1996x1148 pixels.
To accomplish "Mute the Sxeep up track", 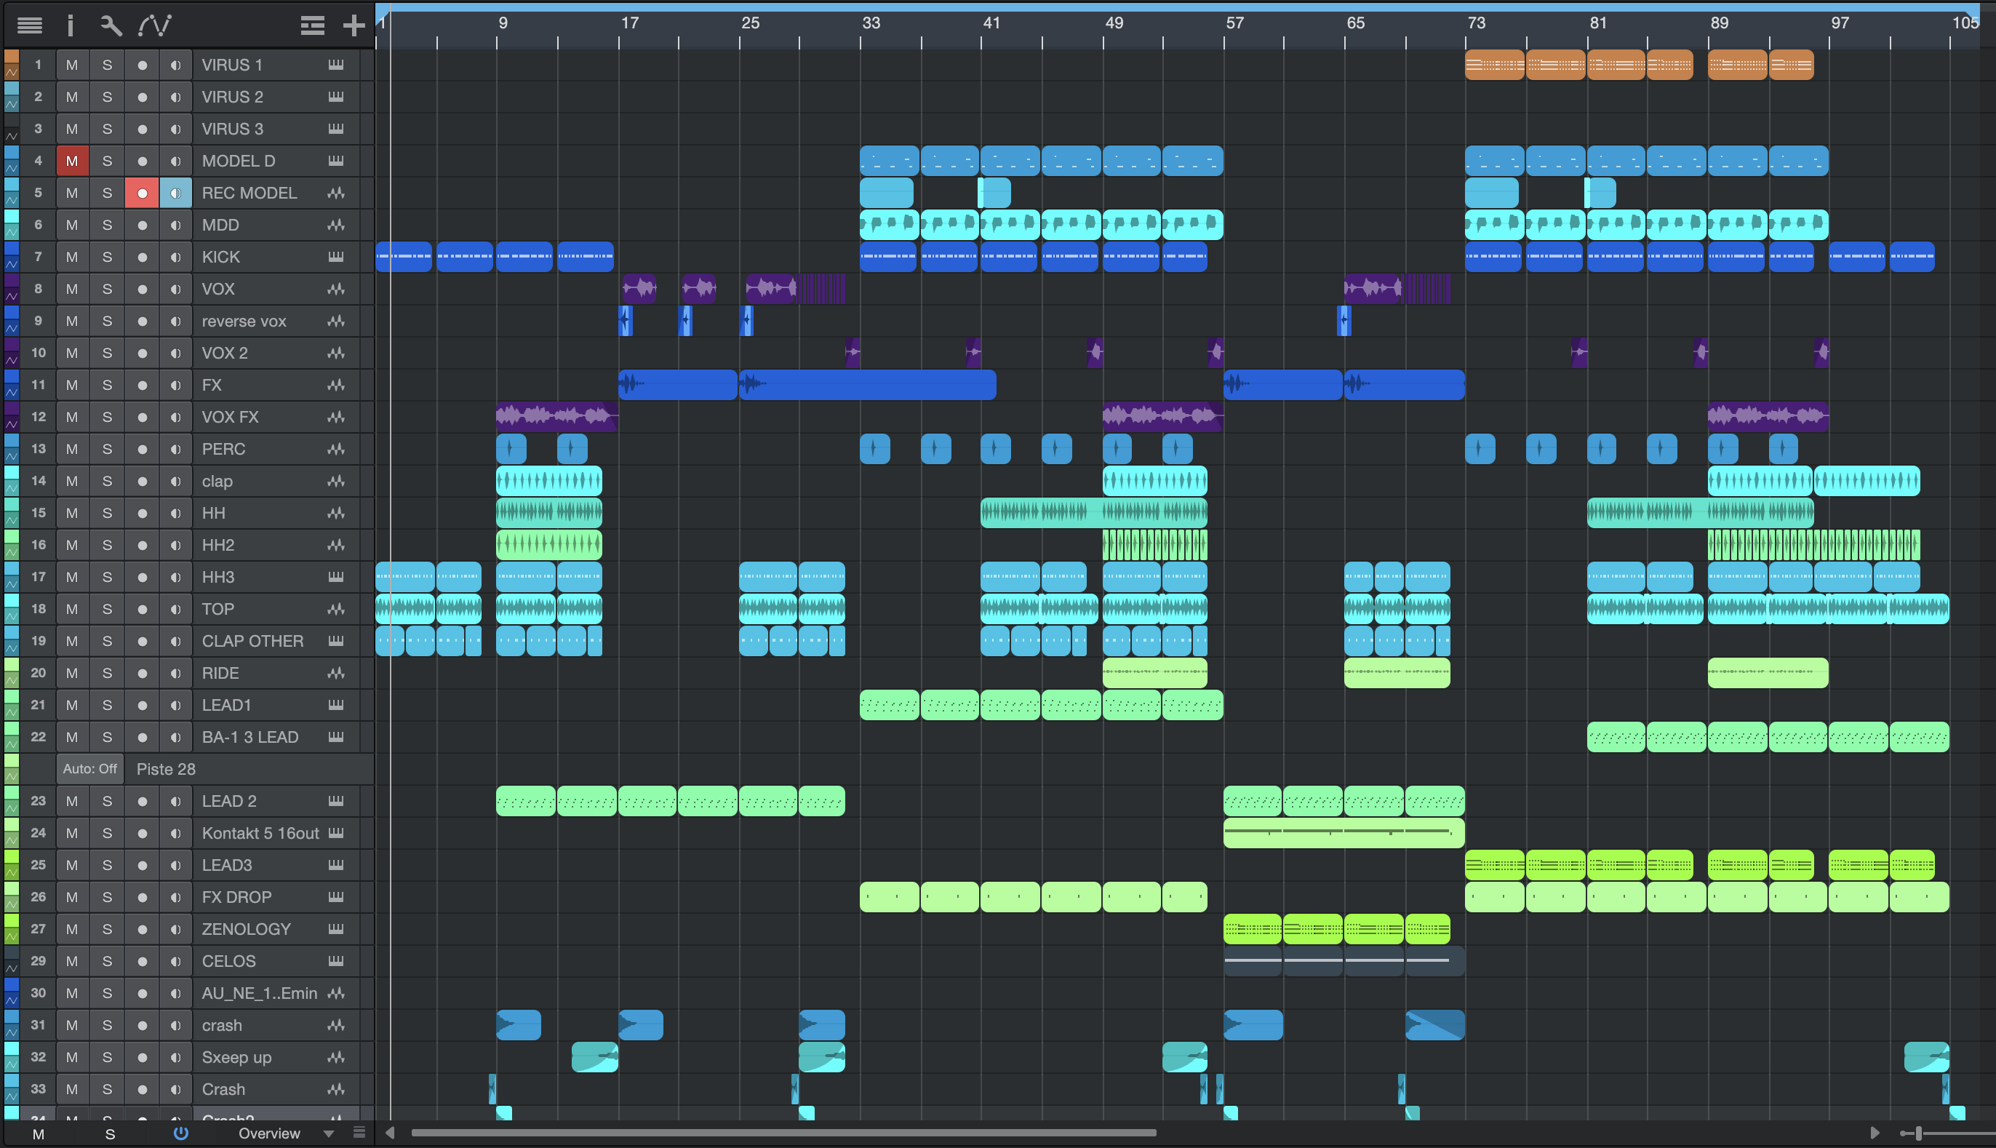I will (x=72, y=1057).
